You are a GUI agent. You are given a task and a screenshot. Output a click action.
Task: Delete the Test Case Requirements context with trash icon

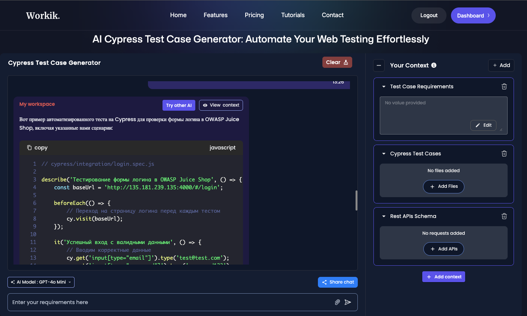click(504, 86)
